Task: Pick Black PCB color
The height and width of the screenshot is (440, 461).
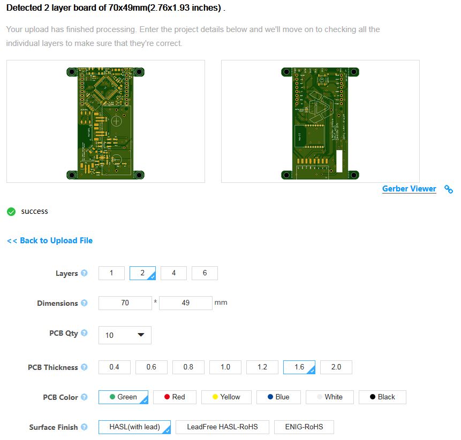Action: point(382,397)
